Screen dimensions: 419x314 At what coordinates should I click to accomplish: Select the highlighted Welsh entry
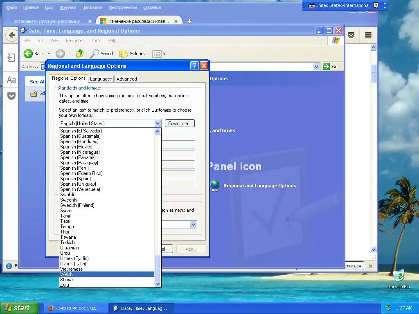pyautogui.click(x=107, y=274)
